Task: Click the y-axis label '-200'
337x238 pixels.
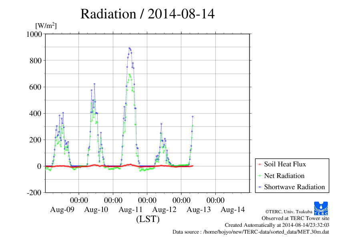Action: coord(34,193)
